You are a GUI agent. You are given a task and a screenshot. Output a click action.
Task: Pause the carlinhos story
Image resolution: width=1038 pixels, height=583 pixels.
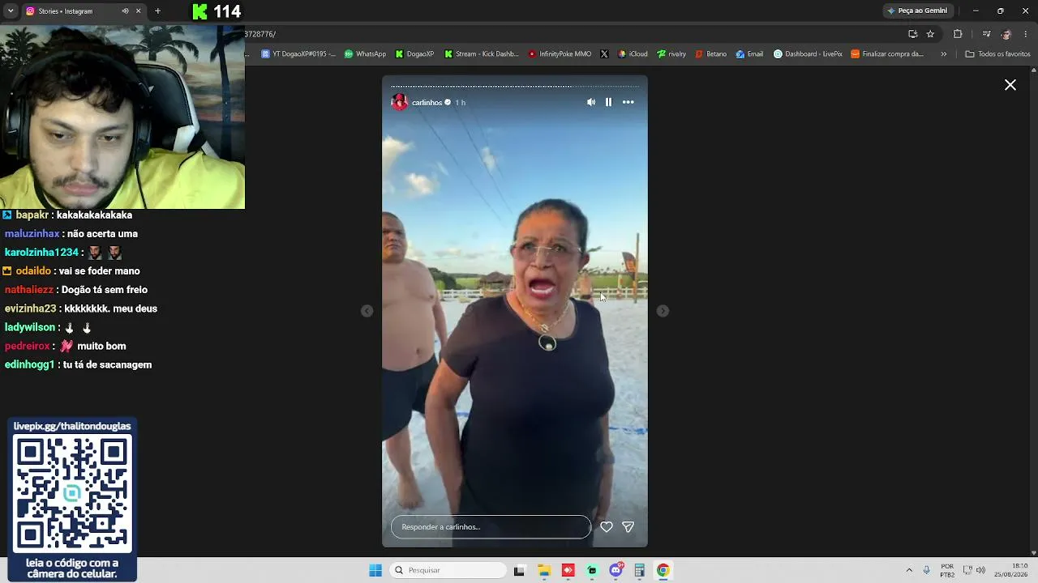click(x=608, y=102)
